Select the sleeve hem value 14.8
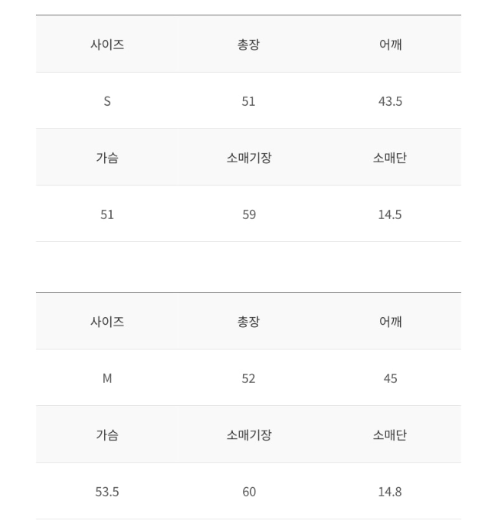 pos(390,492)
